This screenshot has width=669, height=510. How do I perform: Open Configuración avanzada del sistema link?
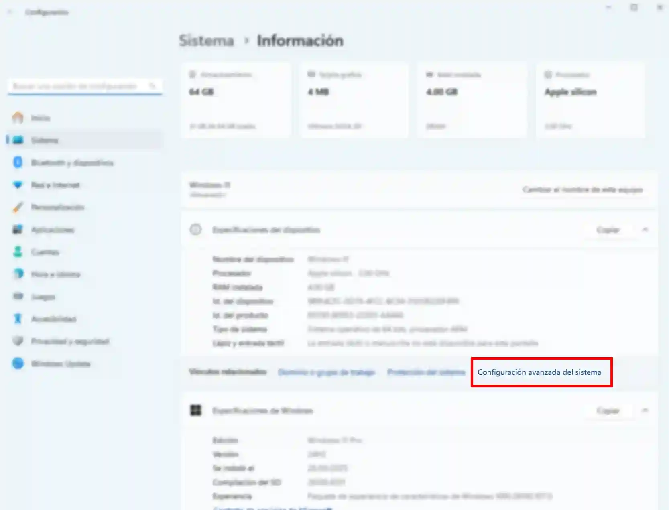tap(539, 372)
